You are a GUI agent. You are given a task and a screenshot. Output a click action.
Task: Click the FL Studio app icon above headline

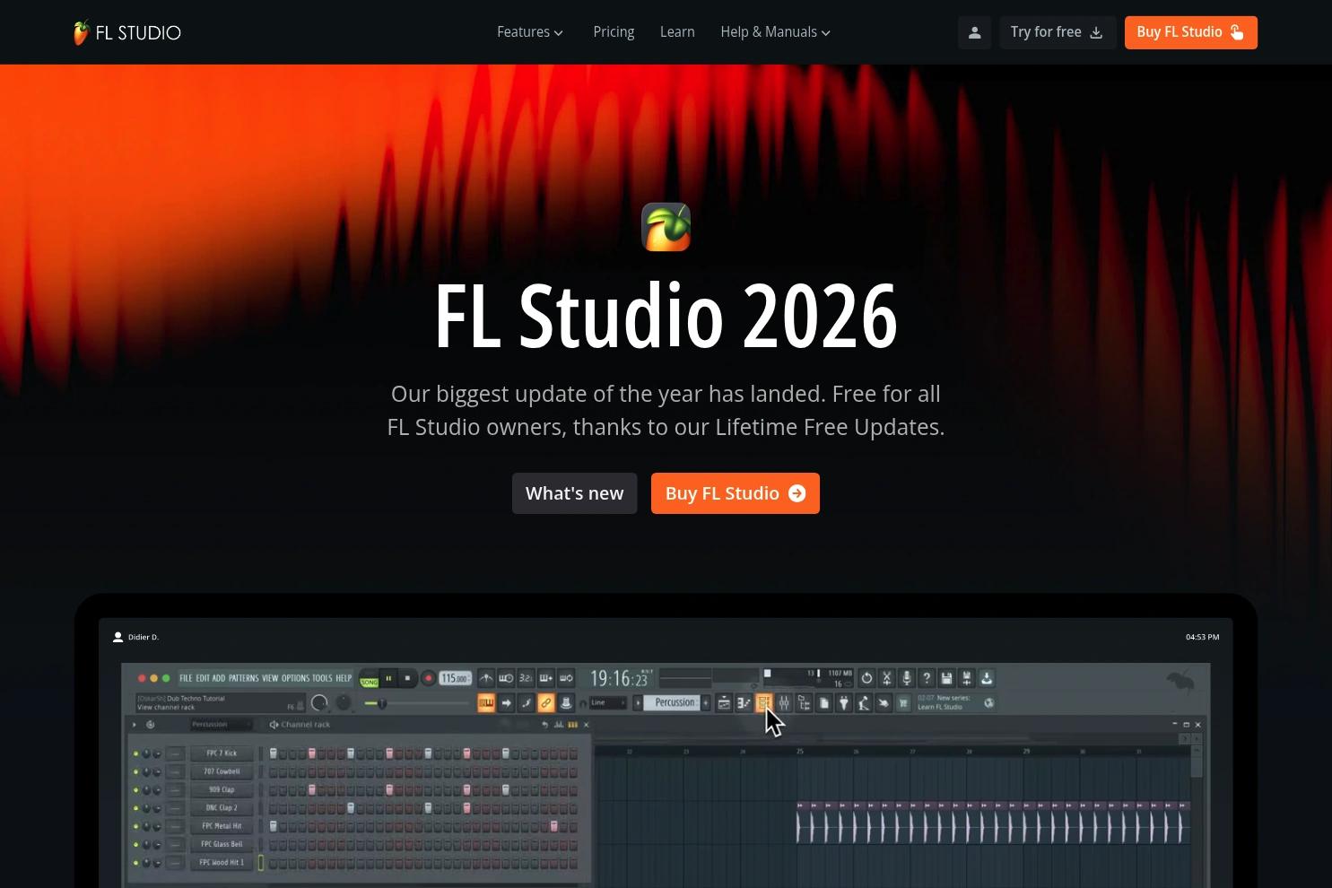tap(666, 227)
